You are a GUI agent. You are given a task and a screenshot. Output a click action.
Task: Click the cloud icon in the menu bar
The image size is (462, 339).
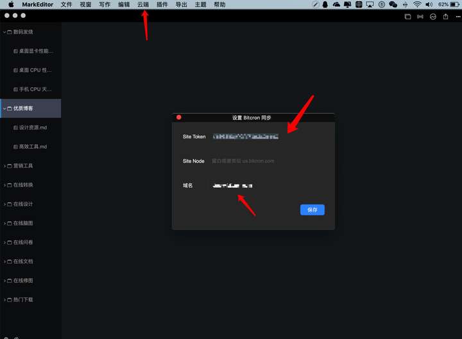pos(336,4)
